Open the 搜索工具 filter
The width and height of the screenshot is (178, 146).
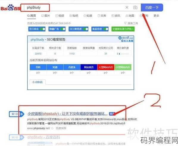tap(131, 23)
